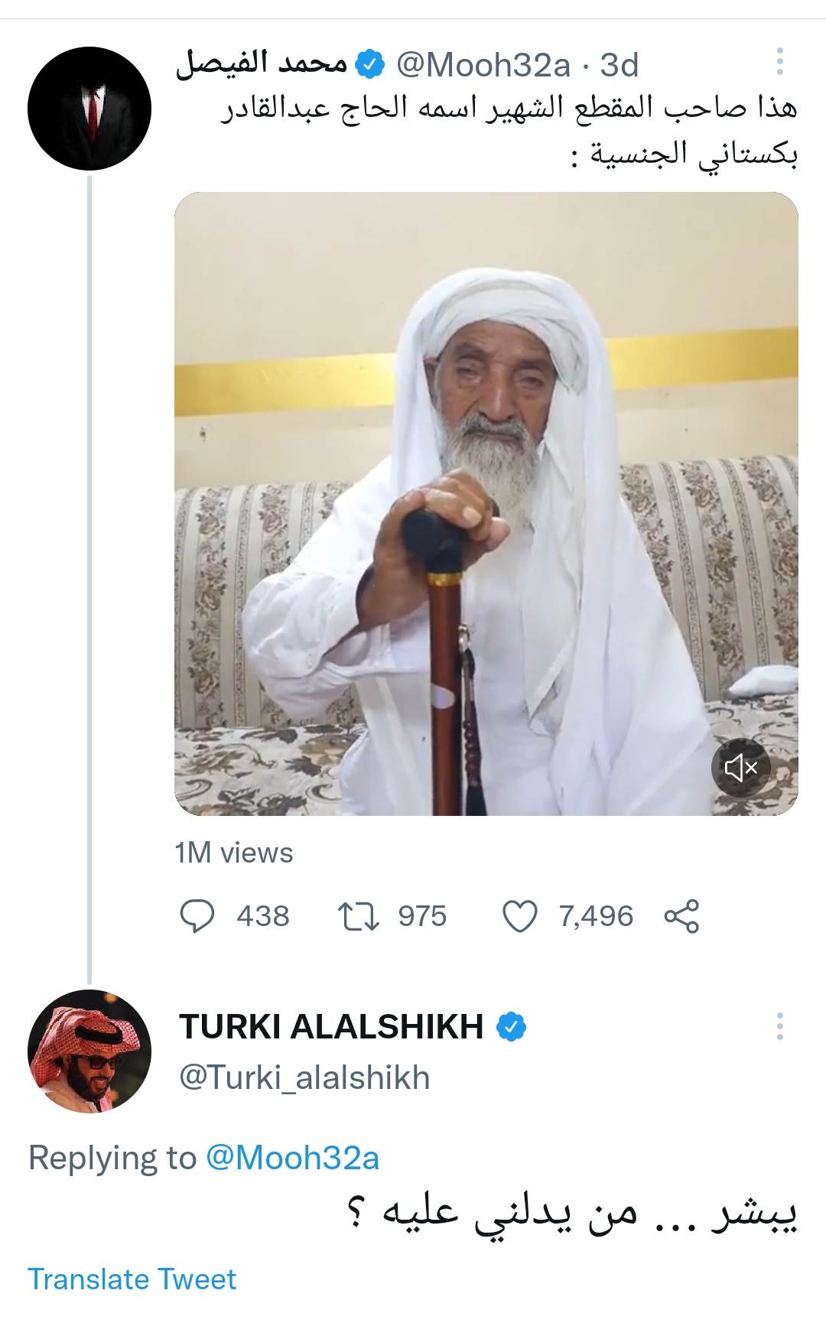Click the TURKI ALALSHIKH display name
The height and width of the screenshot is (1326, 826).
pyautogui.click(x=330, y=1027)
